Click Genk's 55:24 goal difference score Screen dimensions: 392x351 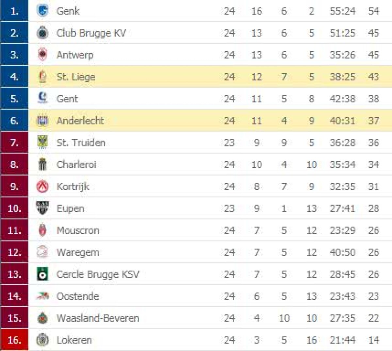click(x=342, y=11)
